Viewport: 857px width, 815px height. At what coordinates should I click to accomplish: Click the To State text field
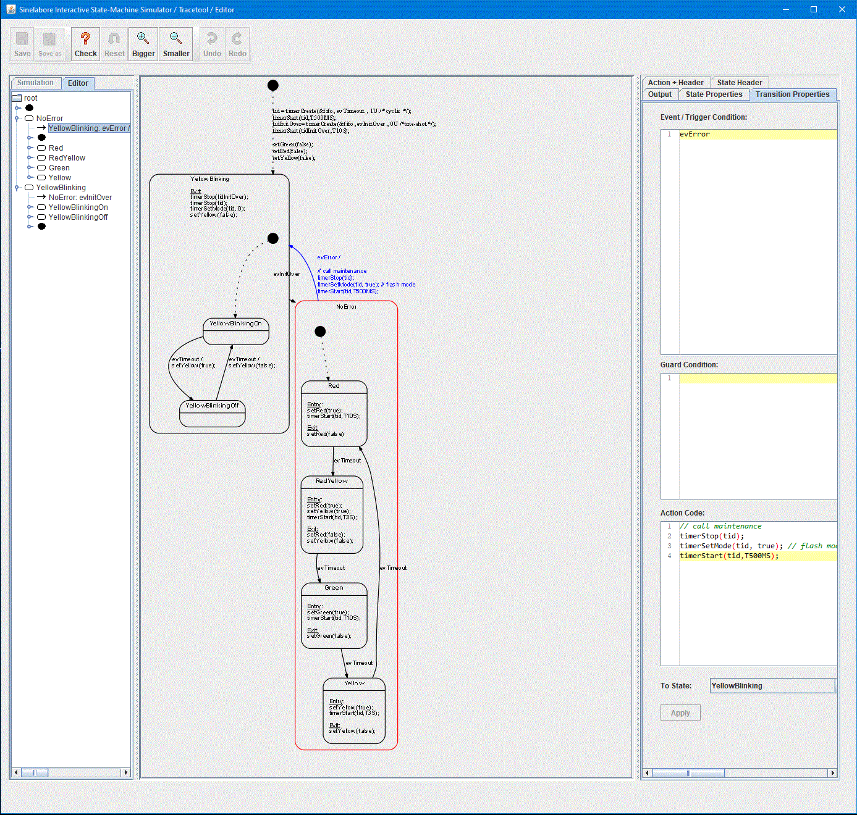(772, 685)
